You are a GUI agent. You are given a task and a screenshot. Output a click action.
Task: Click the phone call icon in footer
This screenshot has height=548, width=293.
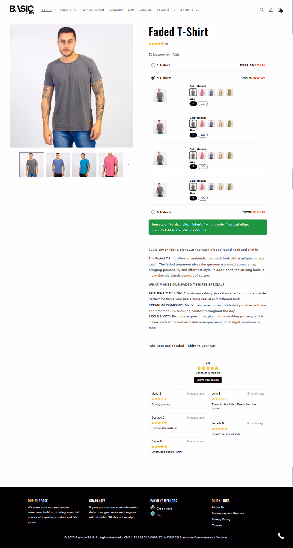281,536
